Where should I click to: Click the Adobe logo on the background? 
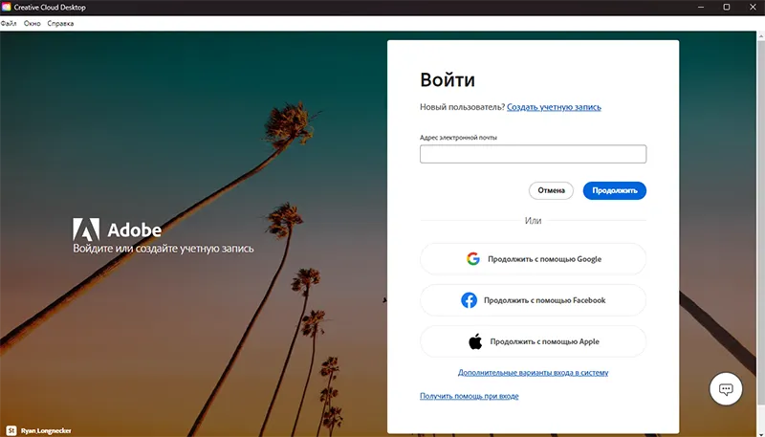pyautogui.click(x=86, y=229)
